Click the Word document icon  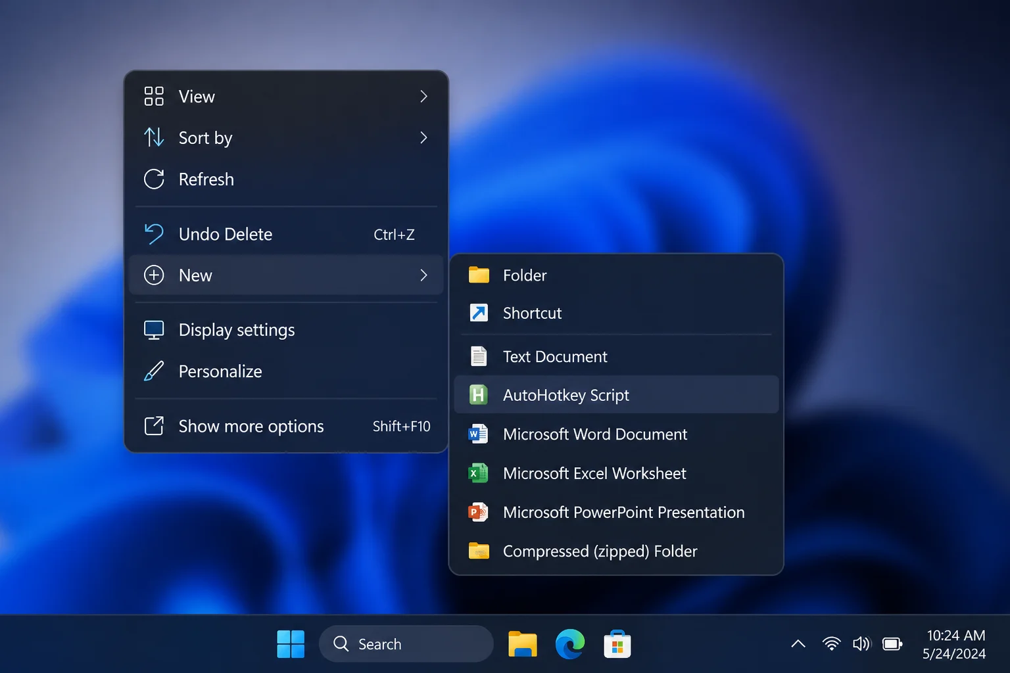pos(478,434)
